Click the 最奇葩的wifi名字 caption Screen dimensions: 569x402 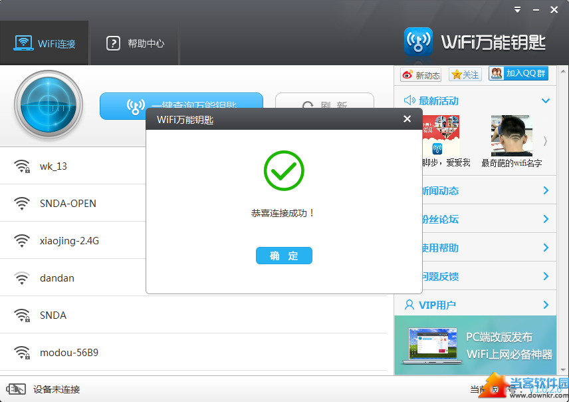point(512,163)
